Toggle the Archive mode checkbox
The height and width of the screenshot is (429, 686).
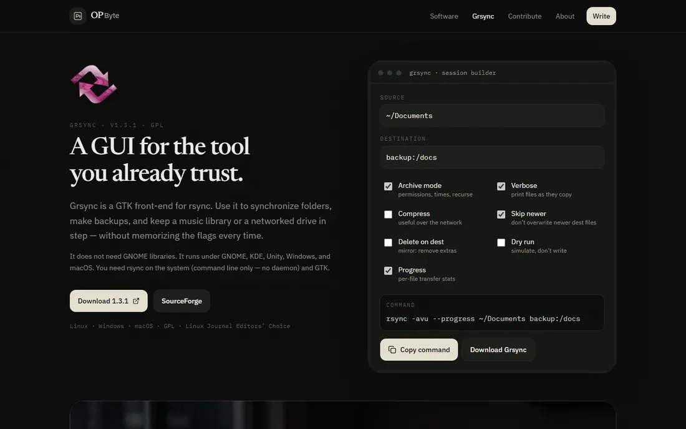pos(388,186)
